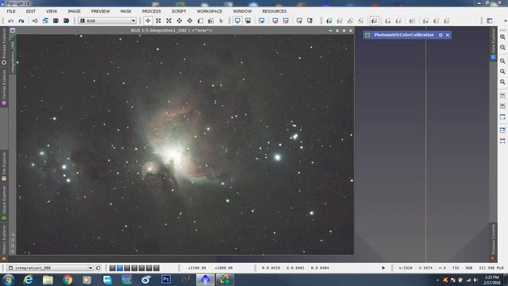
Task: Open the SCRIPT menu
Action: pyautogui.click(x=179, y=11)
